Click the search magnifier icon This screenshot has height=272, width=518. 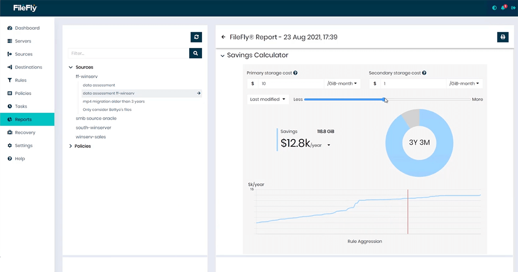pos(196,53)
